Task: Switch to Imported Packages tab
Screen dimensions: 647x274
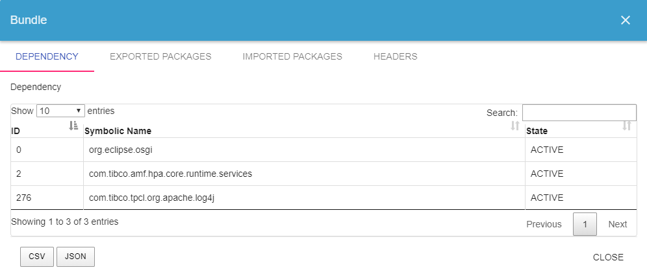Action: click(x=292, y=56)
